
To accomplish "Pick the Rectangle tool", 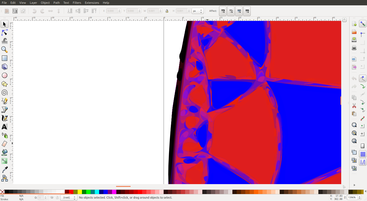I will 5,58.
